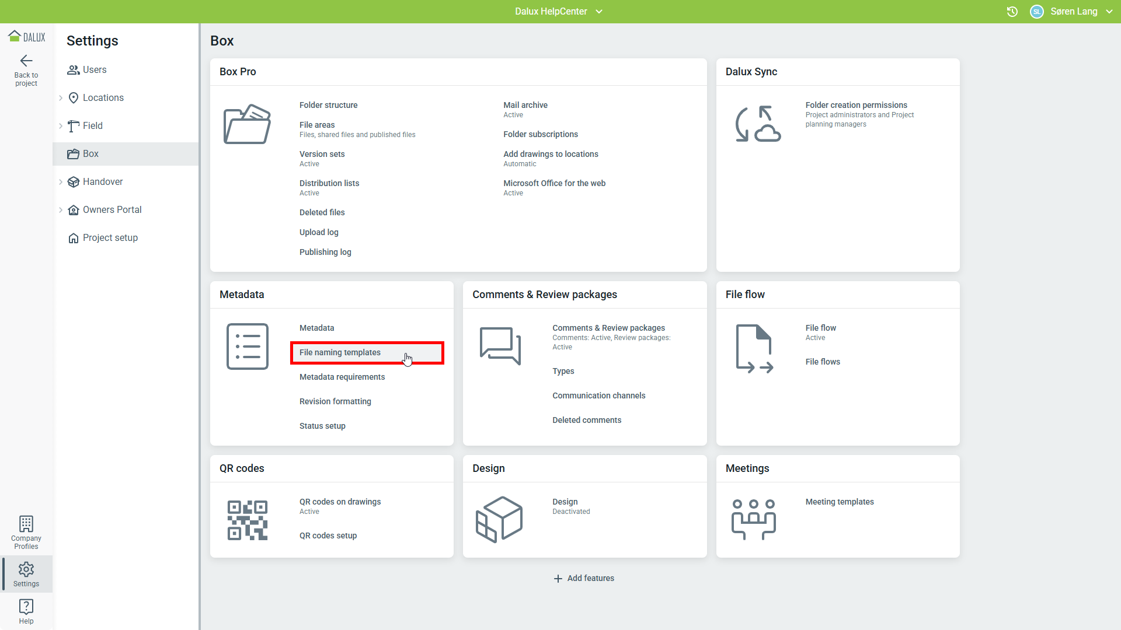The height and width of the screenshot is (630, 1121).
Task: Click the Add features button
Action: [584, 578]
